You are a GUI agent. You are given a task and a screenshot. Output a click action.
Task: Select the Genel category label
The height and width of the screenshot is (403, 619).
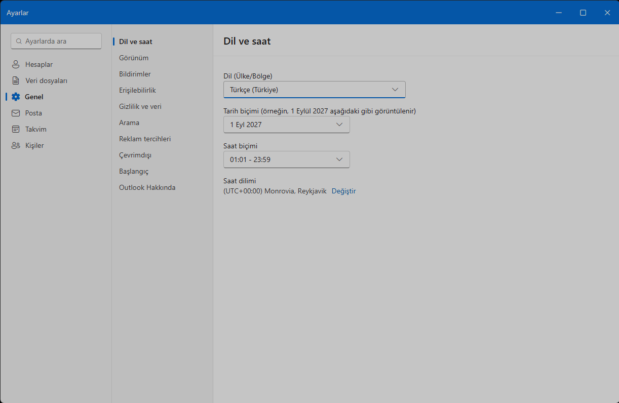click(34, 97)
